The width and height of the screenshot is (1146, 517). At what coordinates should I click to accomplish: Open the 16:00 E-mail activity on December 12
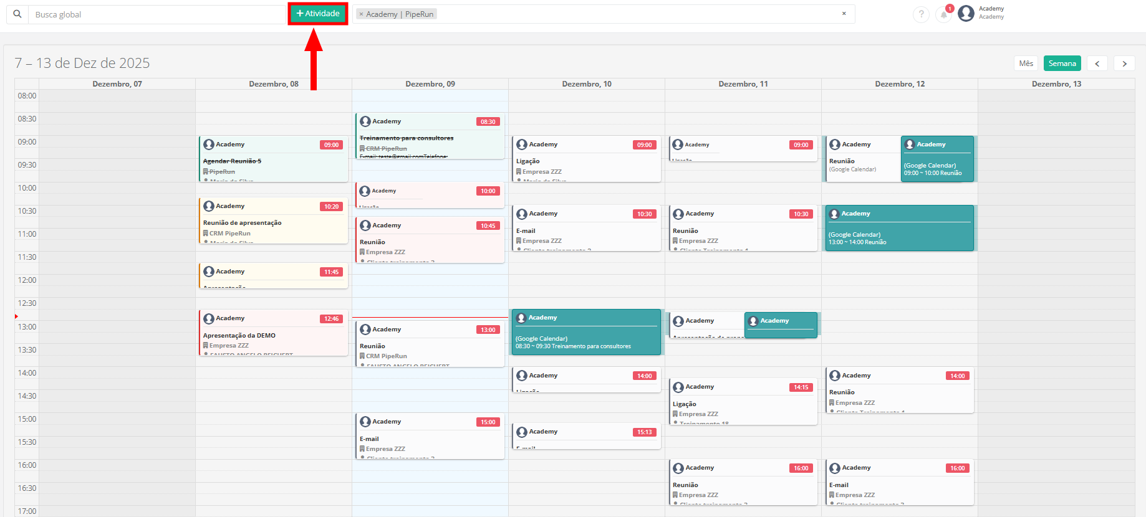pyautogui.click(x=899, y=484)
